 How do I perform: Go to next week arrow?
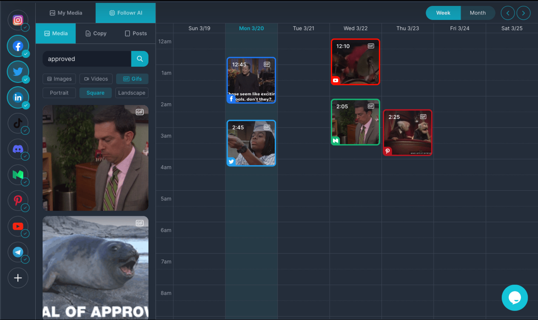(x=524, y=13)
